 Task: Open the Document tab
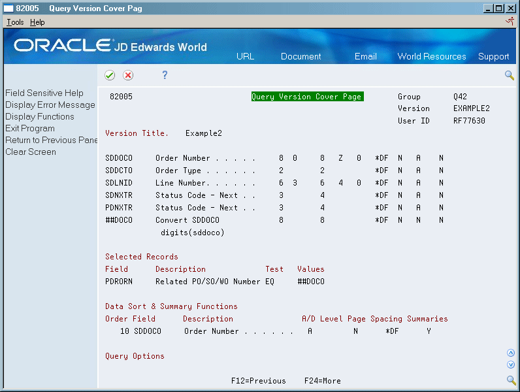301,56
